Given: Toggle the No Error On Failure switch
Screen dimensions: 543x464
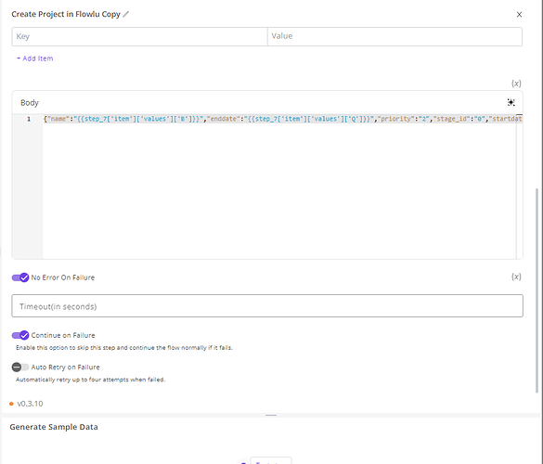Looking at the screenshot, I should (x=20, y=277).
